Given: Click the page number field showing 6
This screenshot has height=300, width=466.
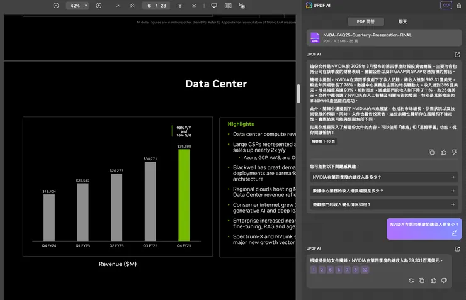Looking at the screenshot, I should click(149, 6).
